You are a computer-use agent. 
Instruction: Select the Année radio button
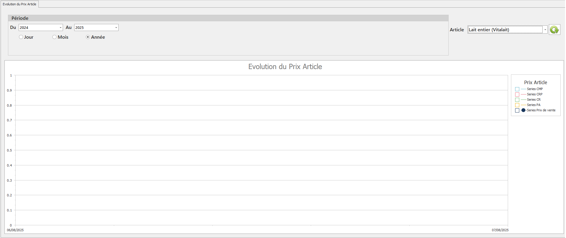pos(88,37)
